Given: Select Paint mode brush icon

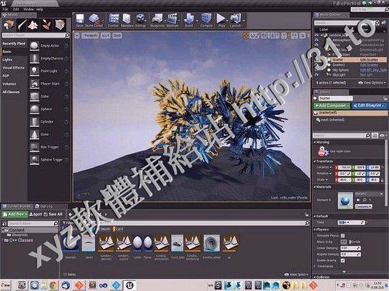Looking at the screenshot, I should pos(22,25).
